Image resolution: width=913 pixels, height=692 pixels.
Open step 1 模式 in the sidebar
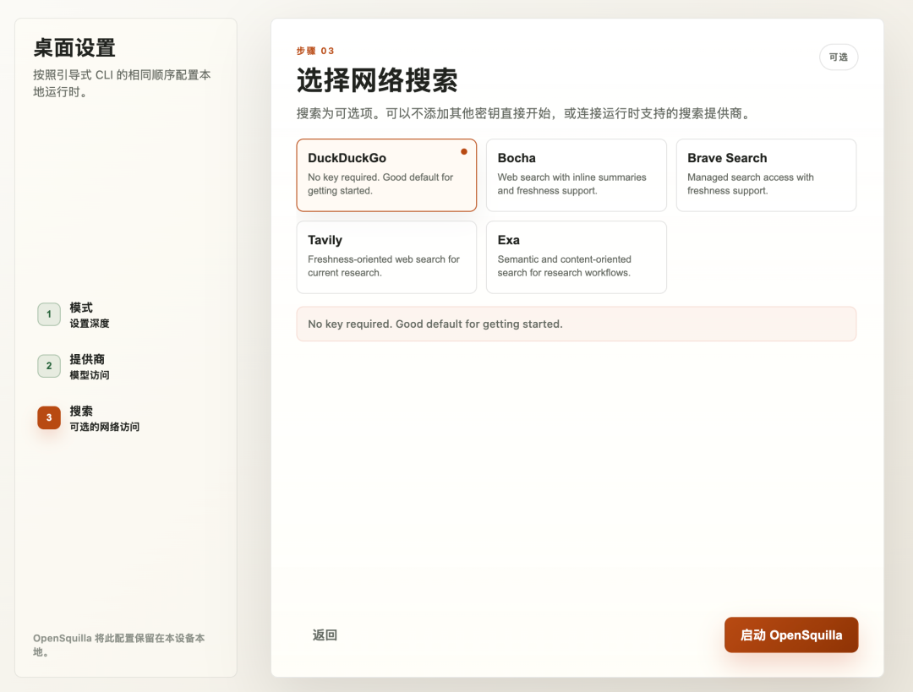[x=89, y=315]
